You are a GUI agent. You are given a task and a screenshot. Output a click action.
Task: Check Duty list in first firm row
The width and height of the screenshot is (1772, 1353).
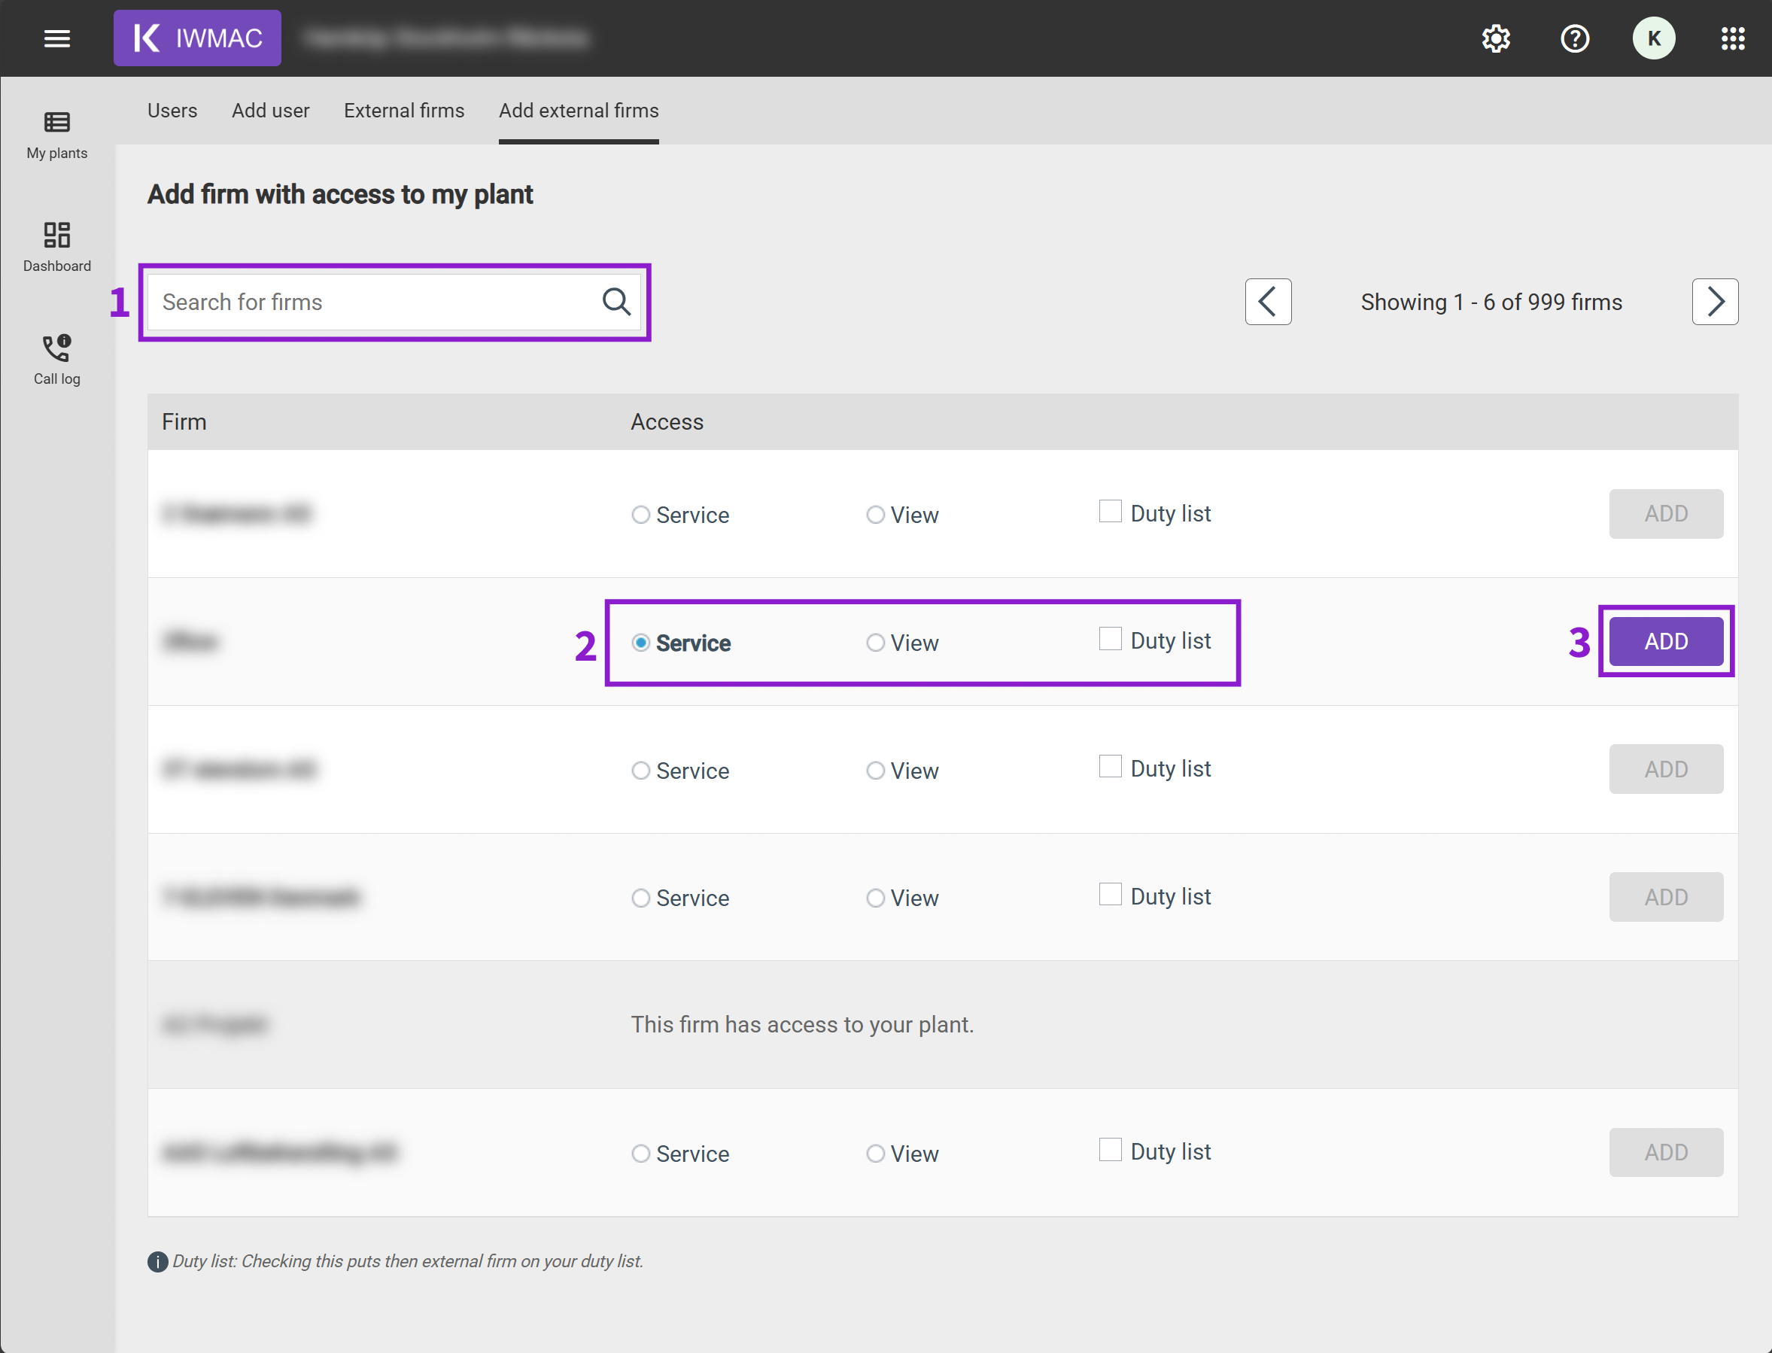pos(1110,512)
